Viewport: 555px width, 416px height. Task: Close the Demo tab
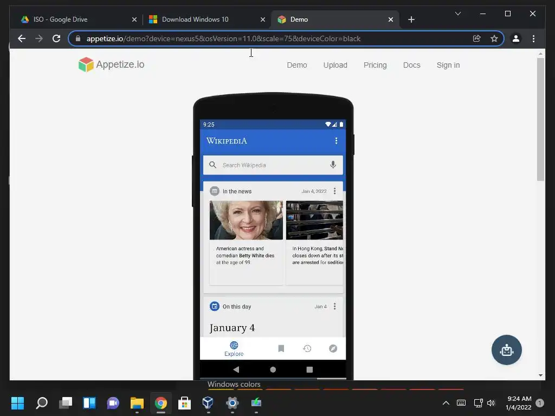coord(390,19)
